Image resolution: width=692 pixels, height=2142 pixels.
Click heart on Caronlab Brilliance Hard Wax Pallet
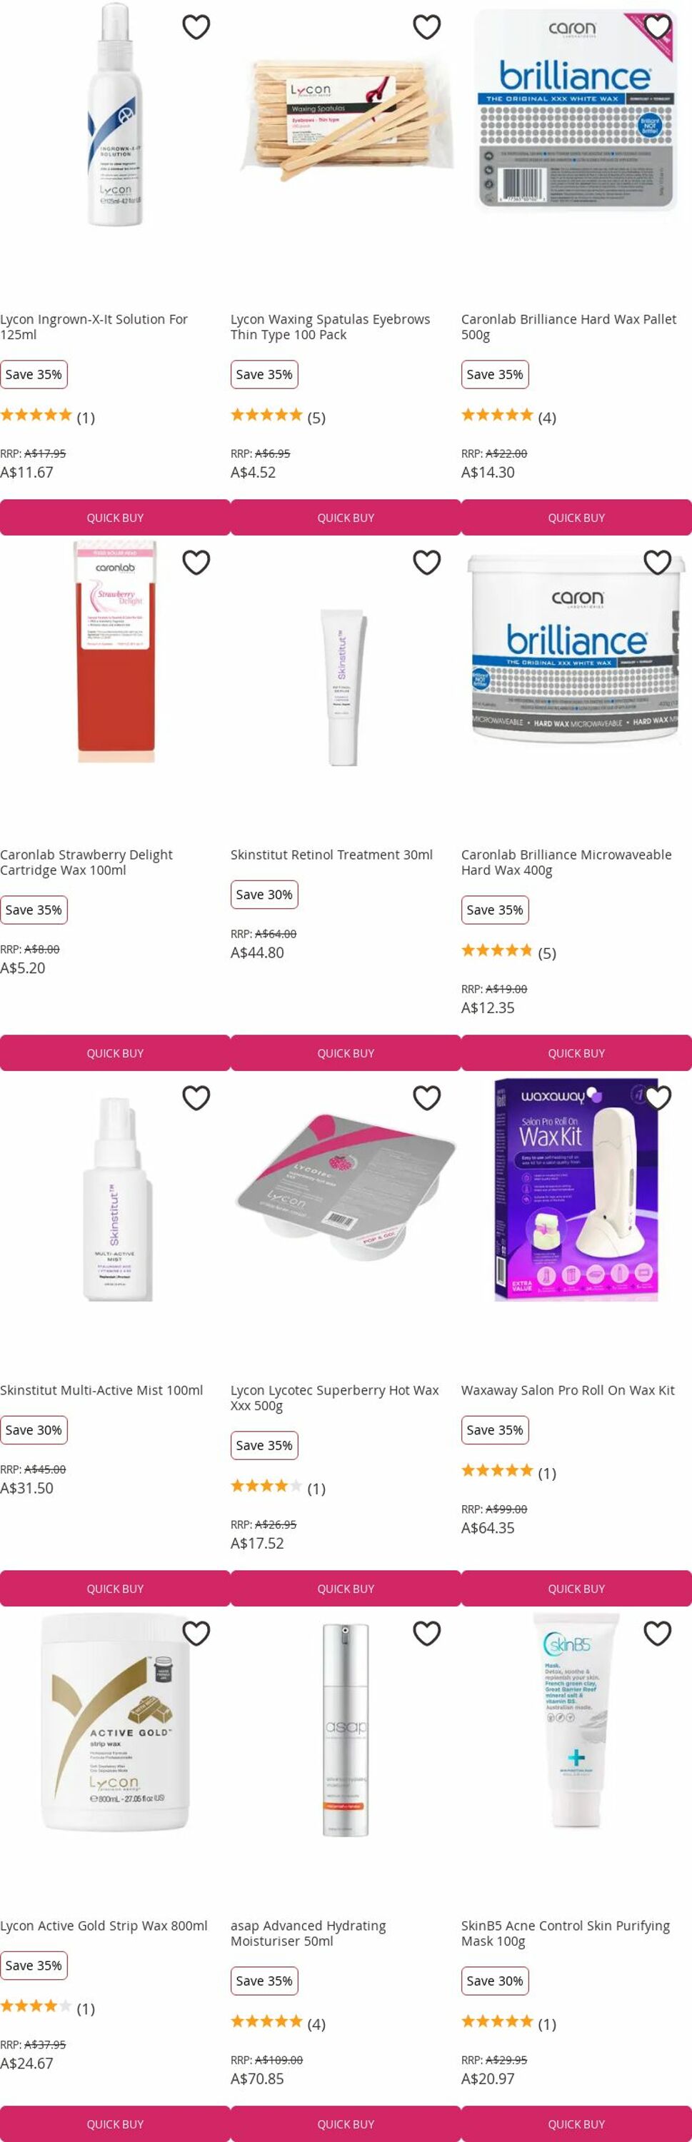tap(658, 27)
